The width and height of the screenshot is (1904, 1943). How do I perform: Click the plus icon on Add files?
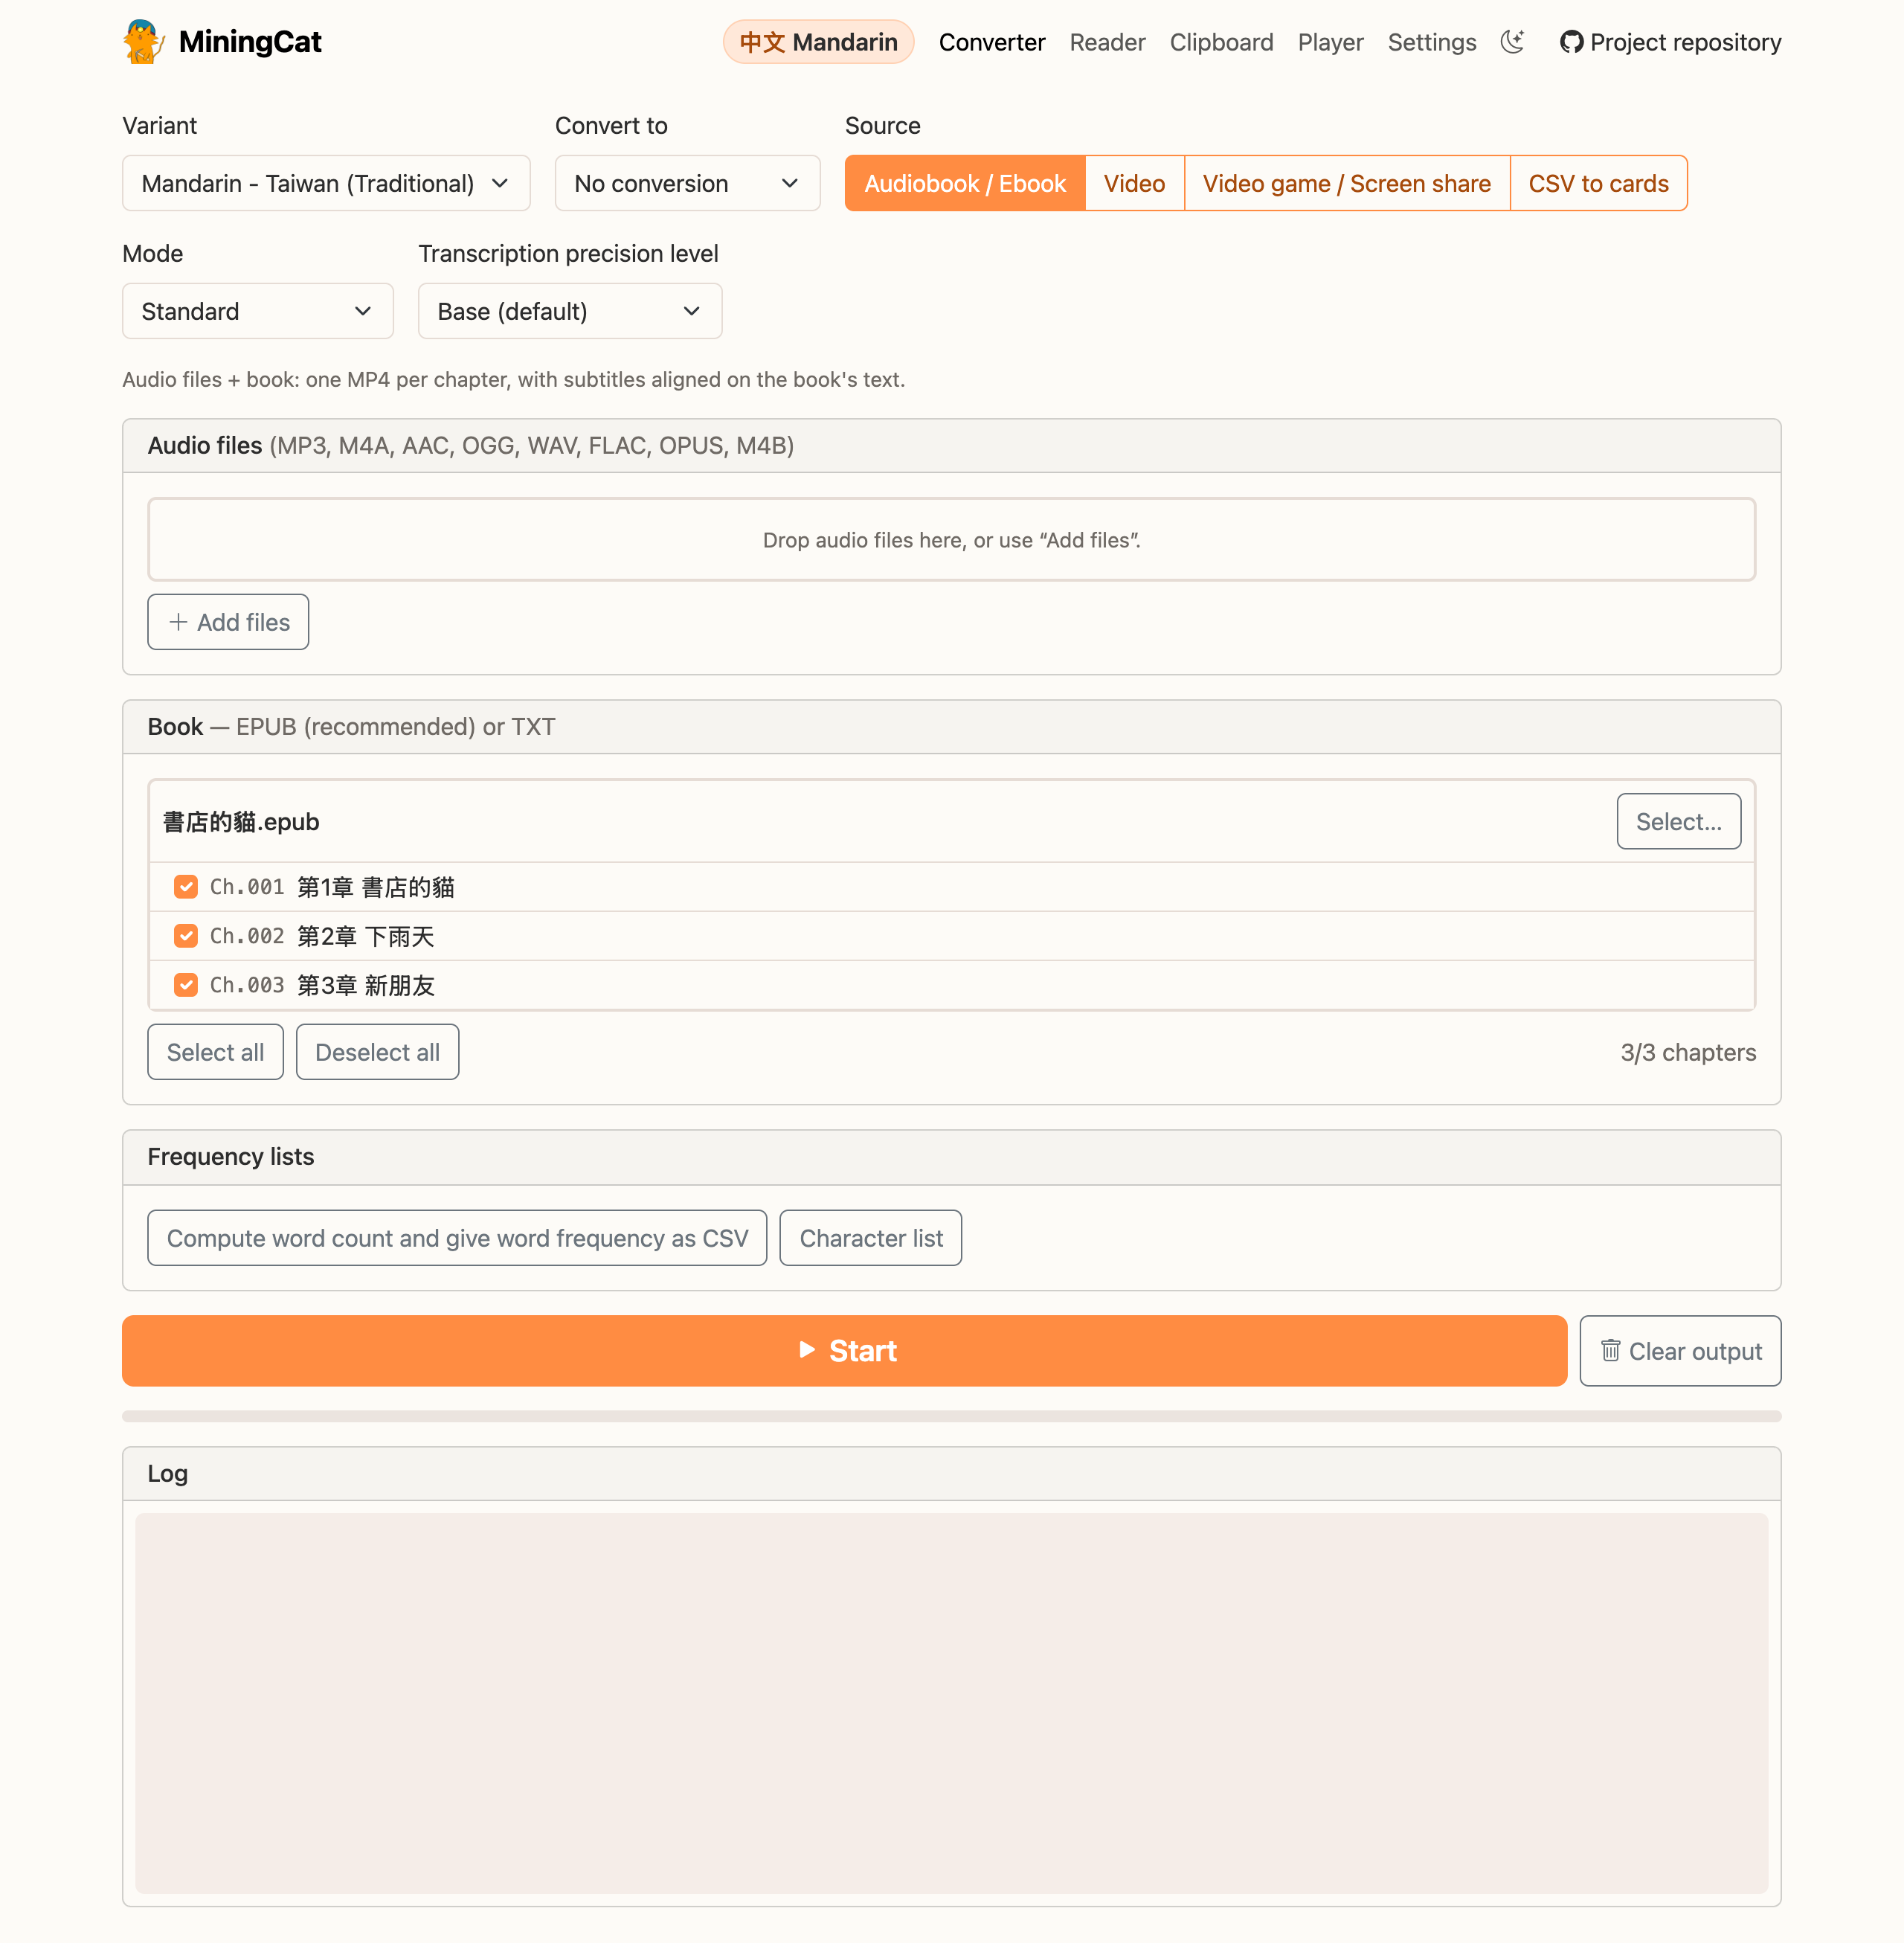178,622
